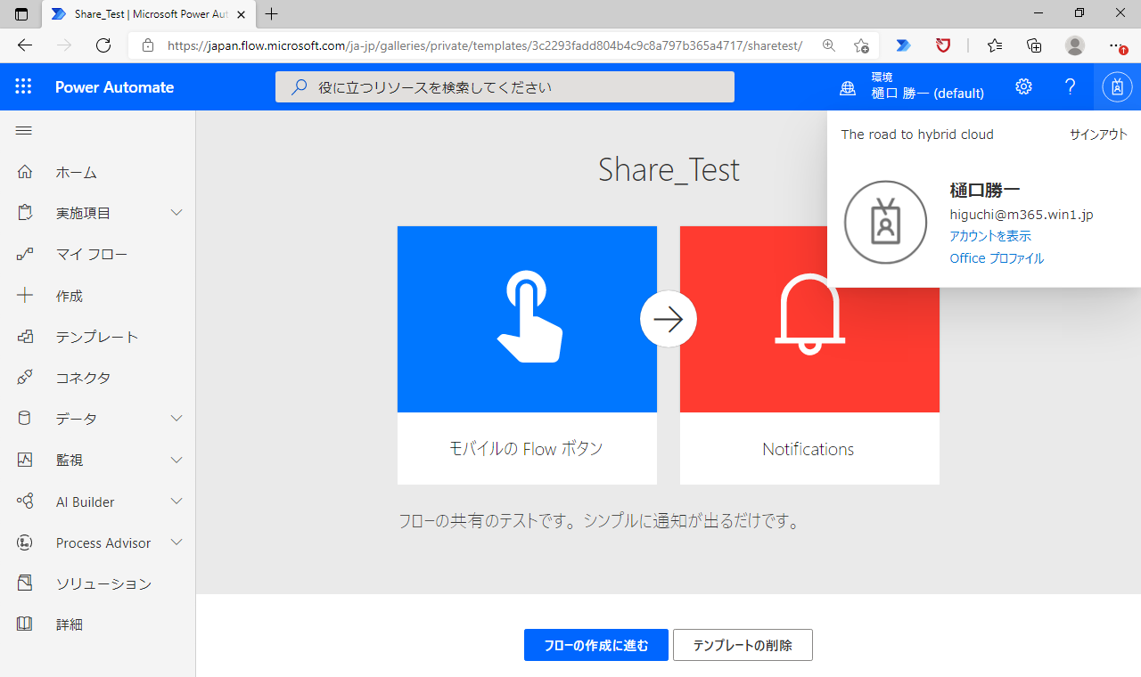The width and height of the screenshot is (1141, 677).
Task: Click the Power Automate title in header
Action: tap(114, 86)
